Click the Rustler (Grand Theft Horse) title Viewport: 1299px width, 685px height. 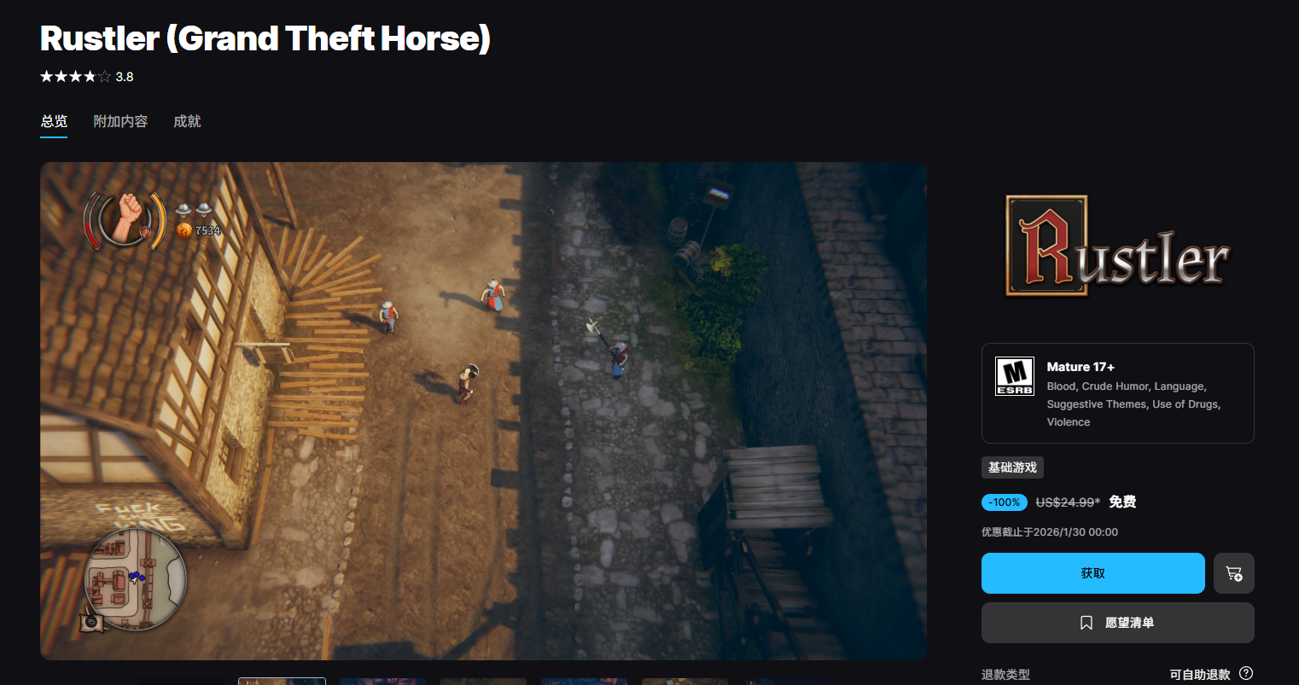(265, 38)
